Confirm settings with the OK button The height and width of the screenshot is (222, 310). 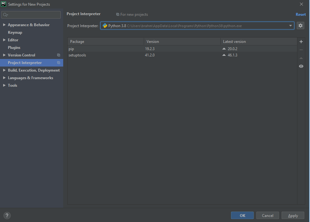[242, 215]
